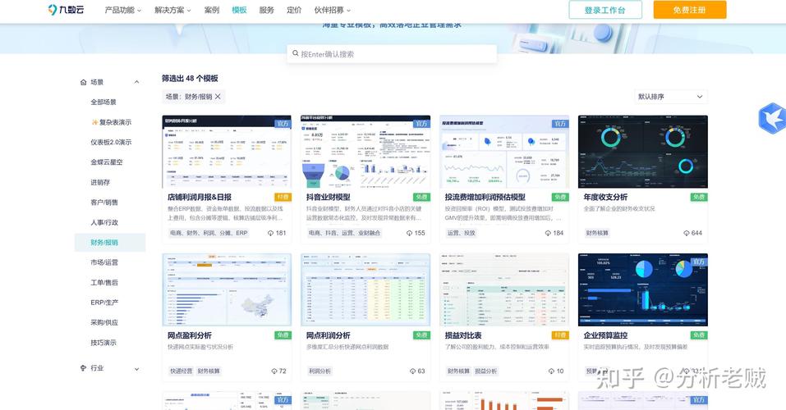This screenshot has width=786, height=410.
Task: Select 采购/供应 in the sidebar
Action: [x=104, y=322]
